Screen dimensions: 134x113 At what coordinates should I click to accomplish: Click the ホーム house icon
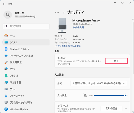click(x=6, y=36)
